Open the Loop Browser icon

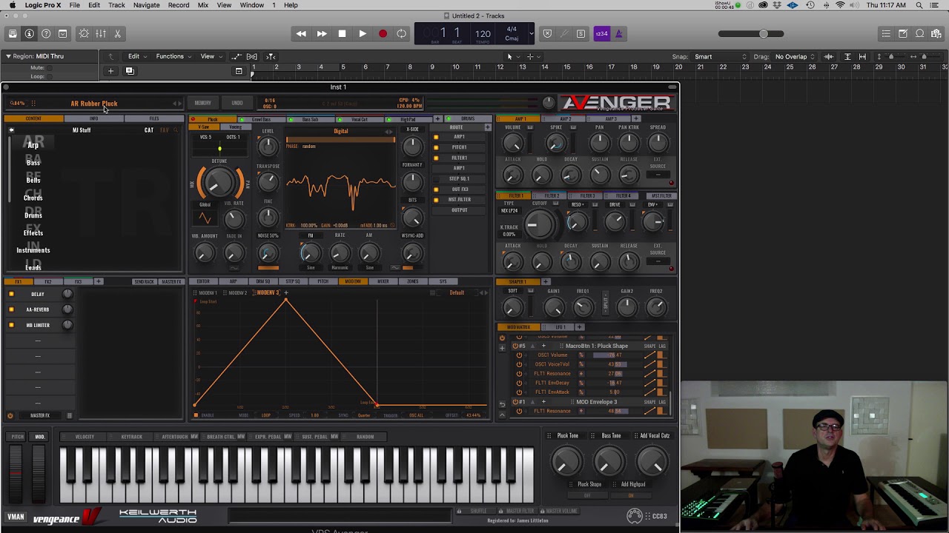click(920, 33)
